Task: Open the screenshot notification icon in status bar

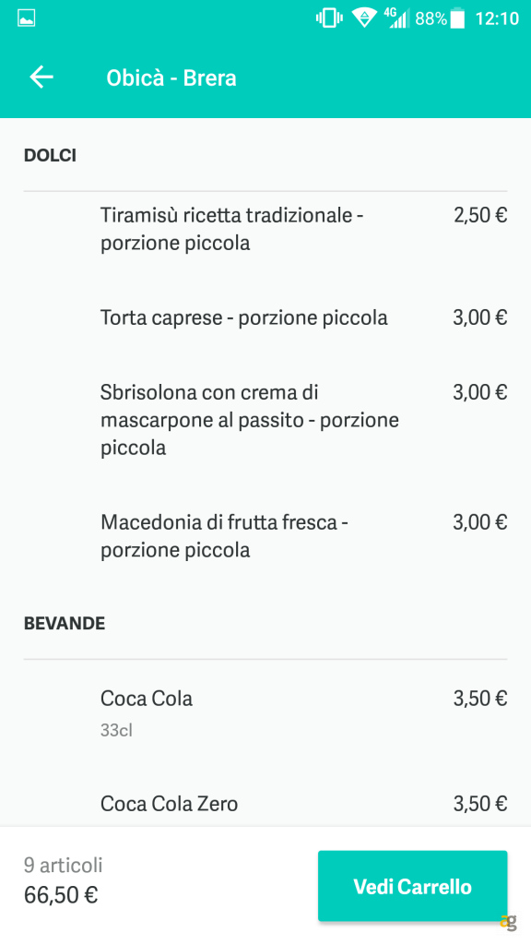Action: pos(27,16)
